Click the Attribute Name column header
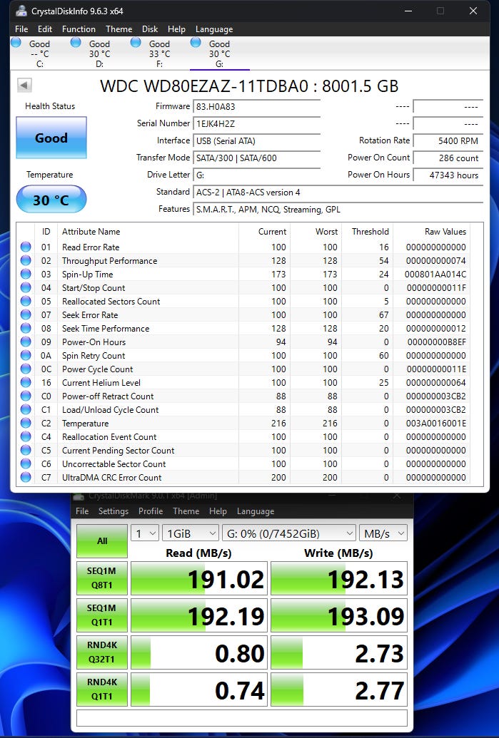The height and width of the screenshot is (738, 499). pyautogui.click(x=91, y=232)
